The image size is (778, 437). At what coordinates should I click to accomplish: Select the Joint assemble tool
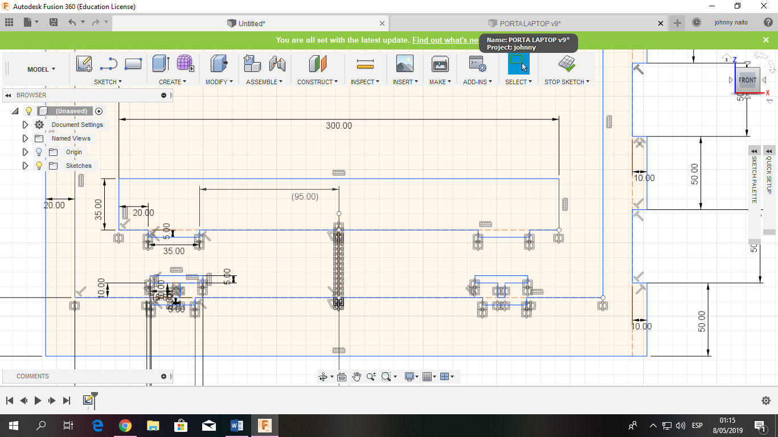click(277, 63)
